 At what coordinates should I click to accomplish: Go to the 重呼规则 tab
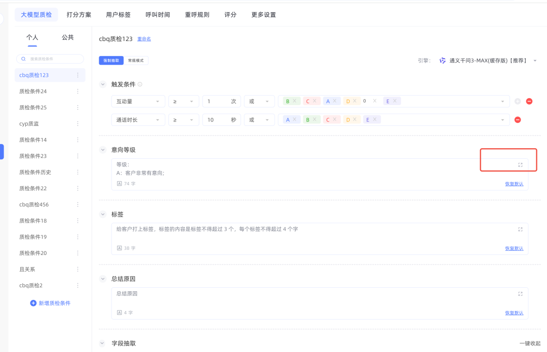coord(197,15)
